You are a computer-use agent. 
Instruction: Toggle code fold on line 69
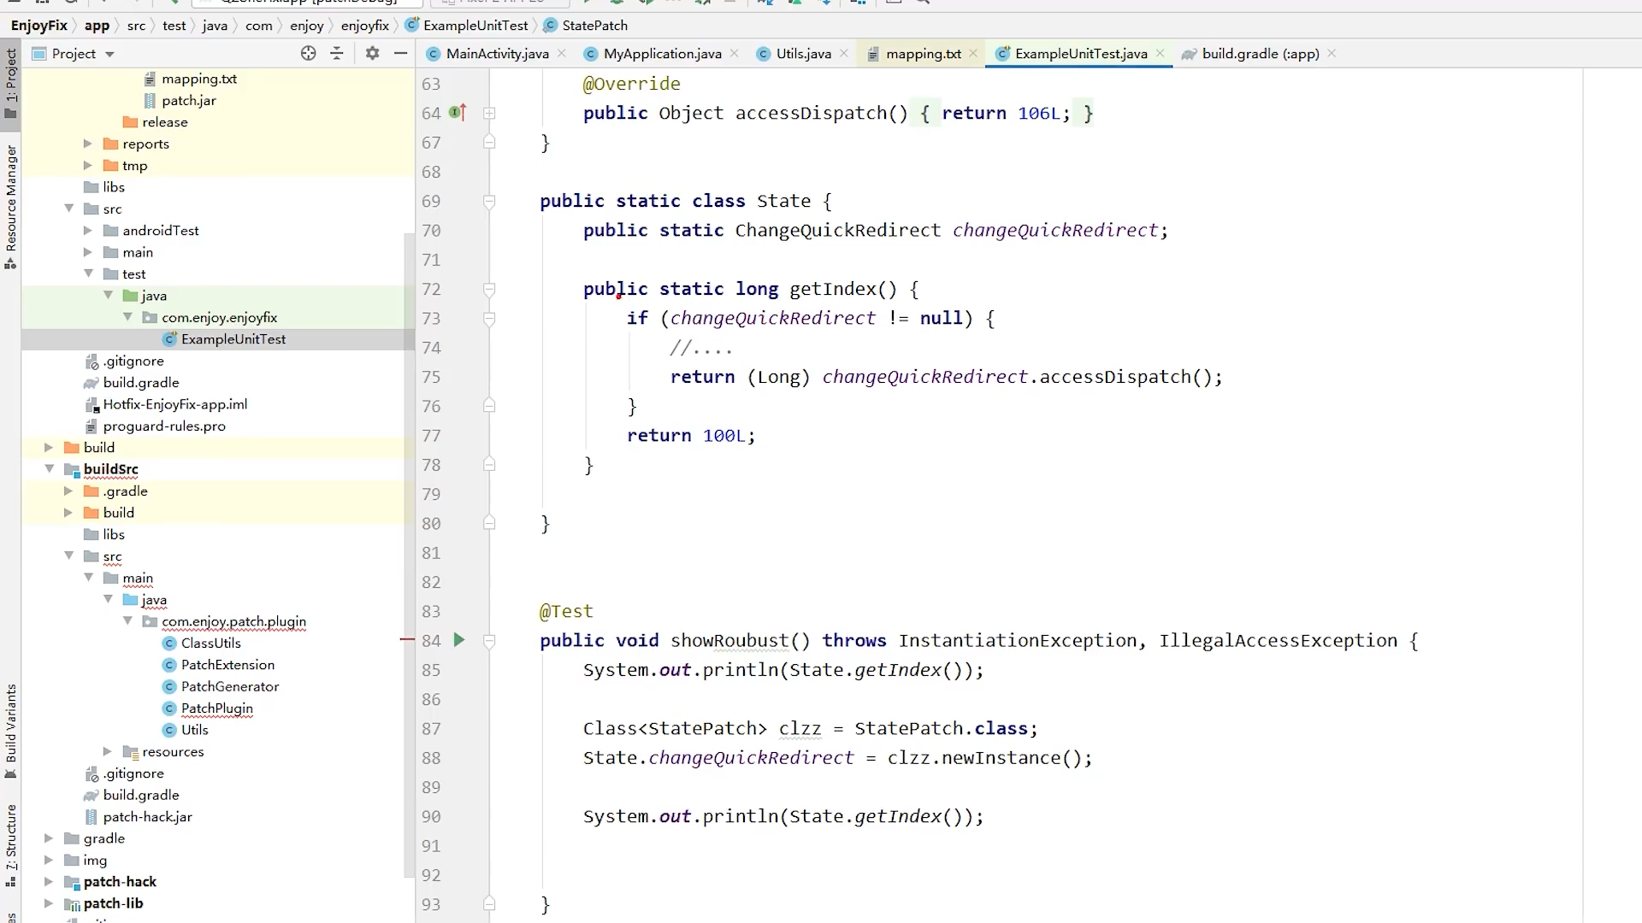click(489, 202)
